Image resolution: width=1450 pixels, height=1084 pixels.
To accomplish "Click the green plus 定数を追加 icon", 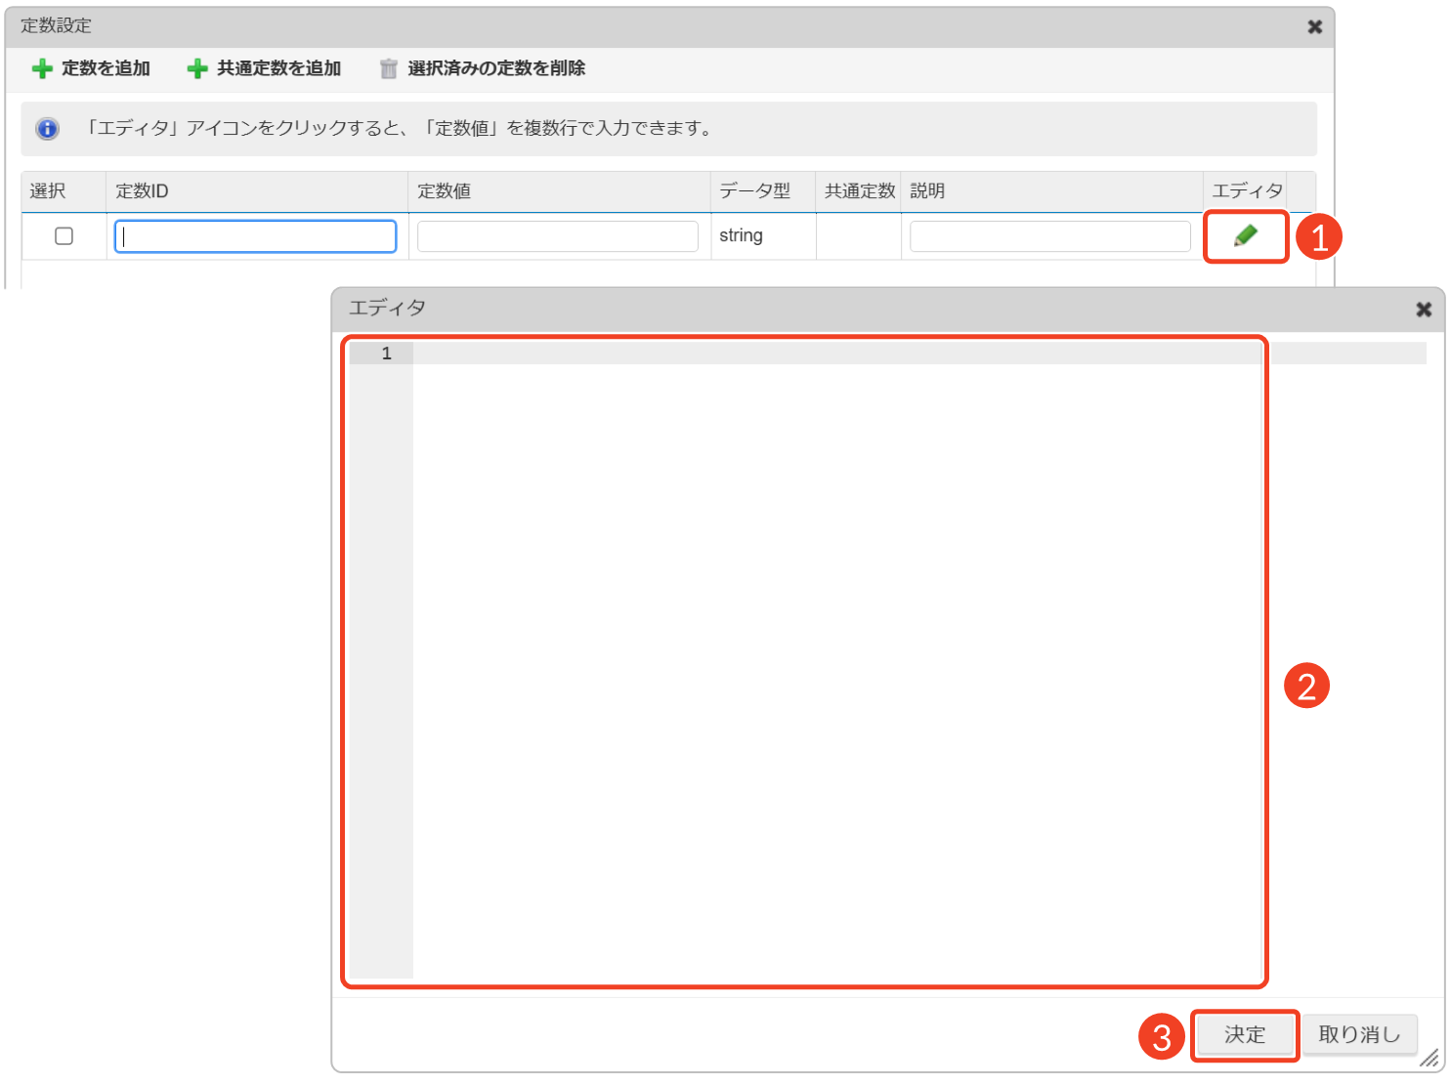I will tap(42, 68).
